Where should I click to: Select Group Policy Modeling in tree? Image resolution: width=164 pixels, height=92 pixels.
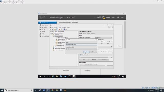click(60, 49)
